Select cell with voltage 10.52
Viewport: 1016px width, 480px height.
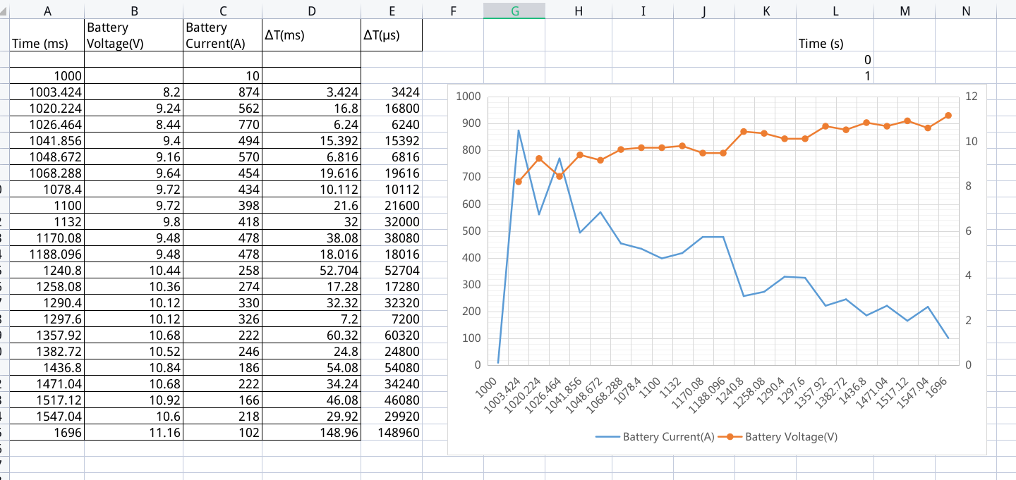(x=134, y=351)
